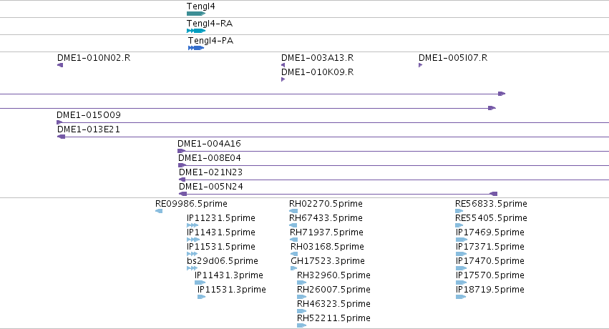Select the DME1-003A13.R feature arrow
This screenshot has height=329, width=609.
pyautogui.click(x=283, y=65)
